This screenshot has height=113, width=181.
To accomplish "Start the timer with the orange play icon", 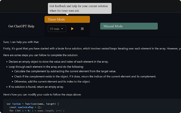I will pyautogui.click(x=72, y=29).
